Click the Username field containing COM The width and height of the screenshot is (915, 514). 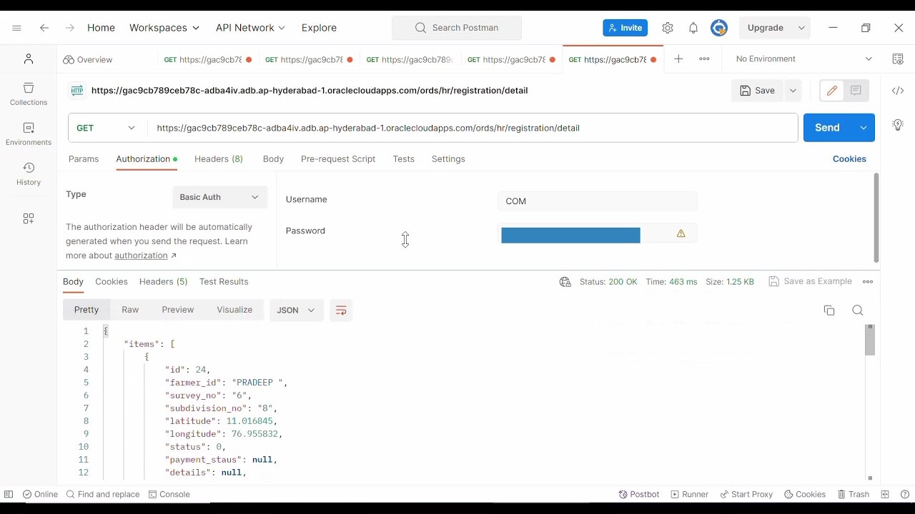click(598, 201)
